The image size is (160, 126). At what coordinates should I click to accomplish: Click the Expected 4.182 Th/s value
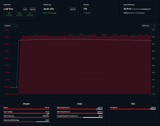pyautogui.click(x=33, y=10)
